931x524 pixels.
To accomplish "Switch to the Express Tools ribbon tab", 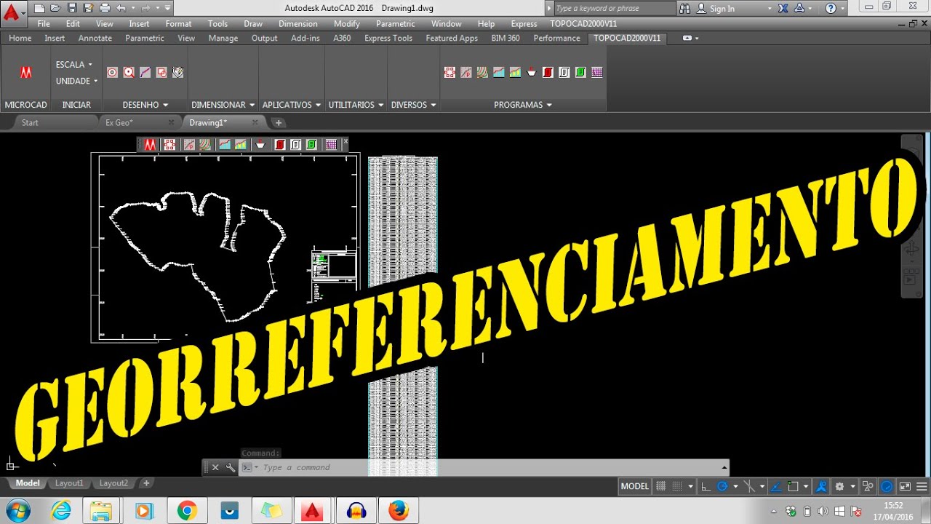I will 388,38.
